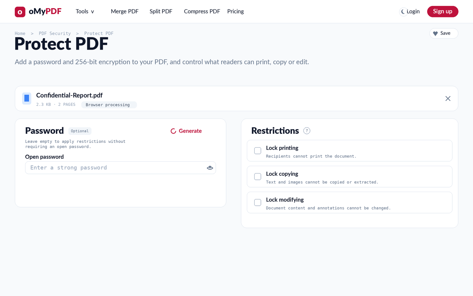This screenshot has height=296, width=473.
Task: Click the '2.3 KB · 2 PAGES' file info
Action: tap(56, 105)
